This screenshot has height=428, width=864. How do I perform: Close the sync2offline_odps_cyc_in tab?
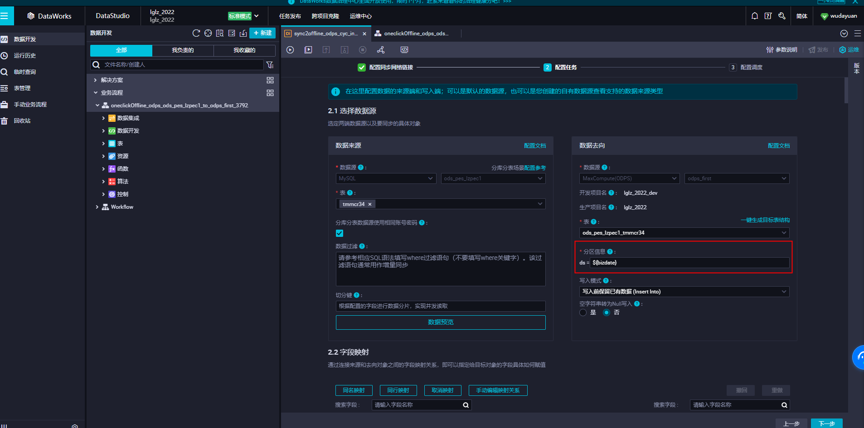(364, 34)
